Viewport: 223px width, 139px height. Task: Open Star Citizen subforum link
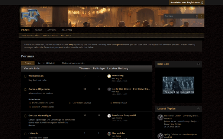pos(78,103)
